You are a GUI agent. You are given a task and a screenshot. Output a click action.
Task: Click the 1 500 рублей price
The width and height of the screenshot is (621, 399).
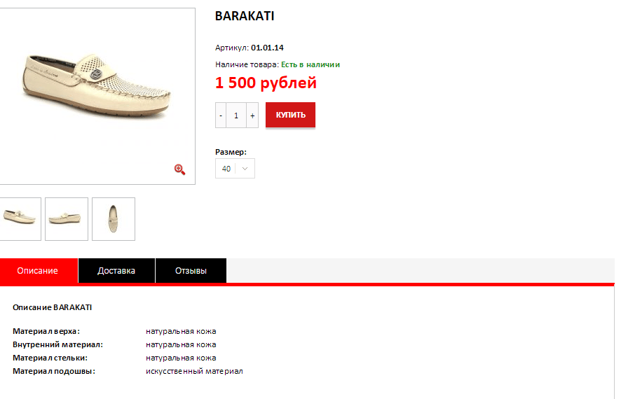266,83
